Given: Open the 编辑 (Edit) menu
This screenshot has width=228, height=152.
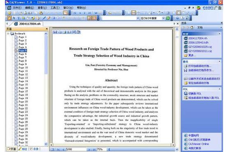Looking at the screenshot, I should click(x=30, y=8).
